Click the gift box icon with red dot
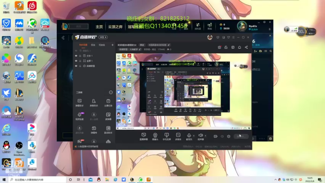 [219, 47]
